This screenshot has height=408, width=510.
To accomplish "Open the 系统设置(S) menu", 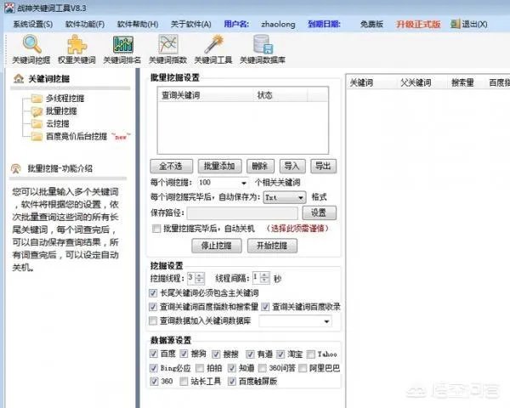I will [x=33, y=24].
